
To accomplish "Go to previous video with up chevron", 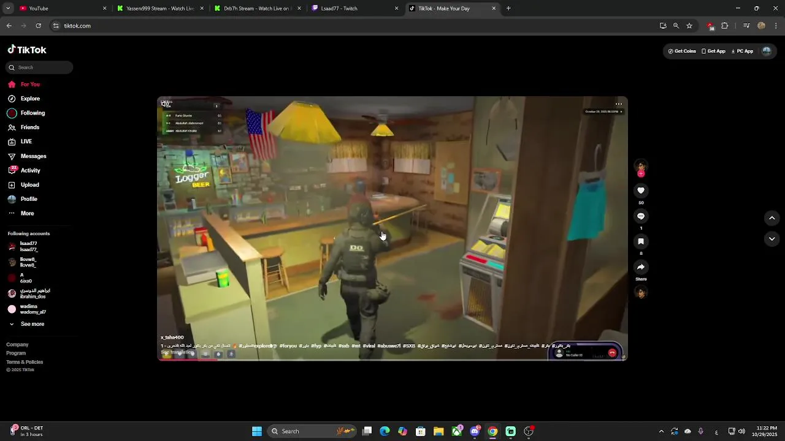I will click(x=772, y=218).
